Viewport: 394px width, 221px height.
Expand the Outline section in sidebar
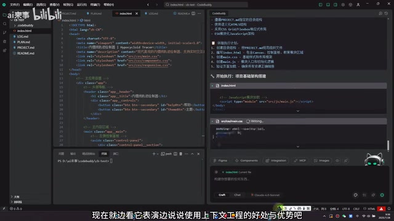pos(12,196)
